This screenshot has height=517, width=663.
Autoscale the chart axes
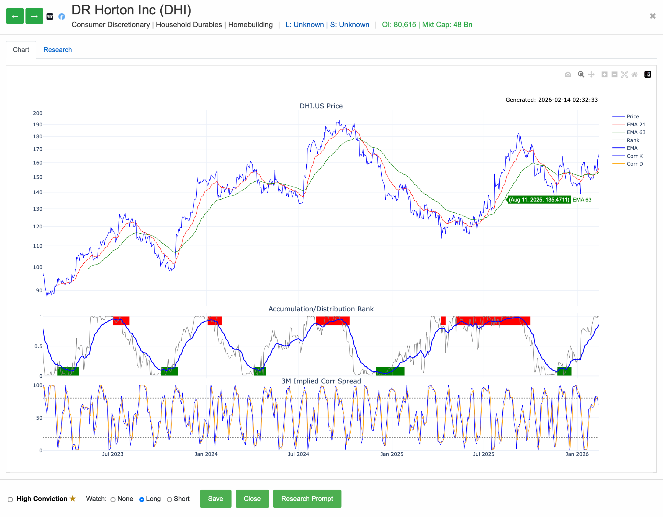(x=625, y=75)
